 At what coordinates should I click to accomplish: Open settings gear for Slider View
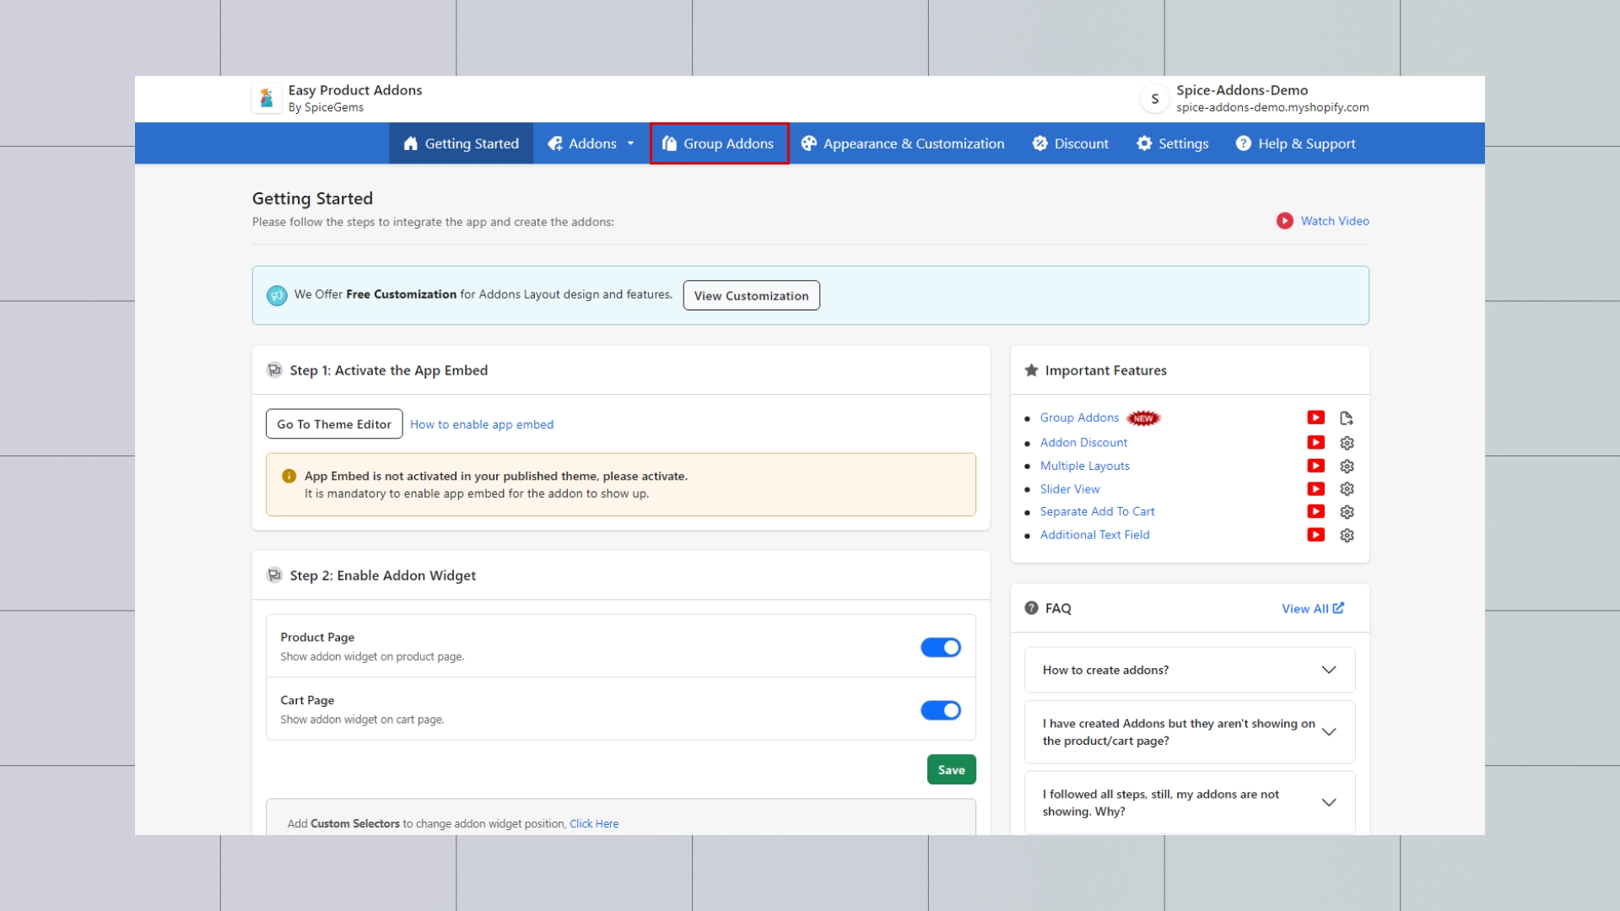coord(1347,489)
